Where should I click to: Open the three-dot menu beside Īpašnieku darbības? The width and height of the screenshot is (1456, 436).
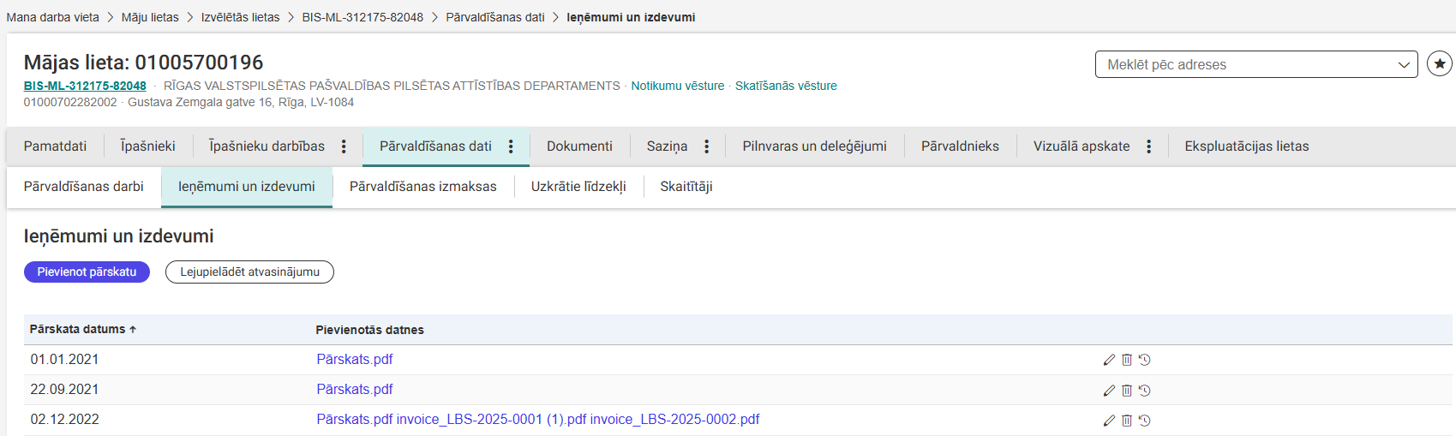point(344,146)
